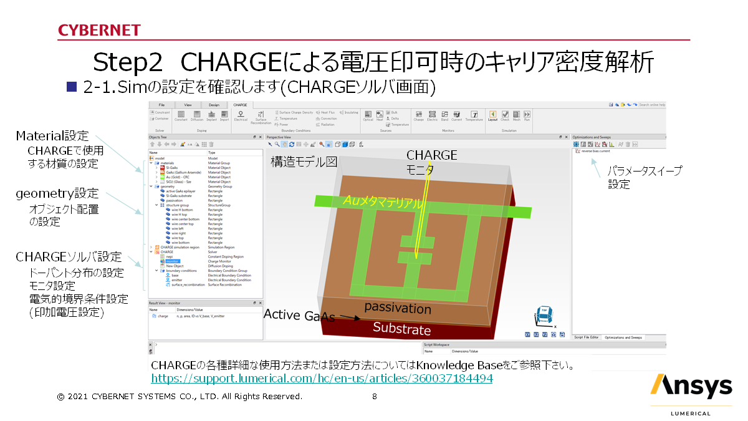Image resolution: width=748 pixels, height=421 pixels.
Task: Select the pan hand tool in Perspective View
Action: (284, 144)
